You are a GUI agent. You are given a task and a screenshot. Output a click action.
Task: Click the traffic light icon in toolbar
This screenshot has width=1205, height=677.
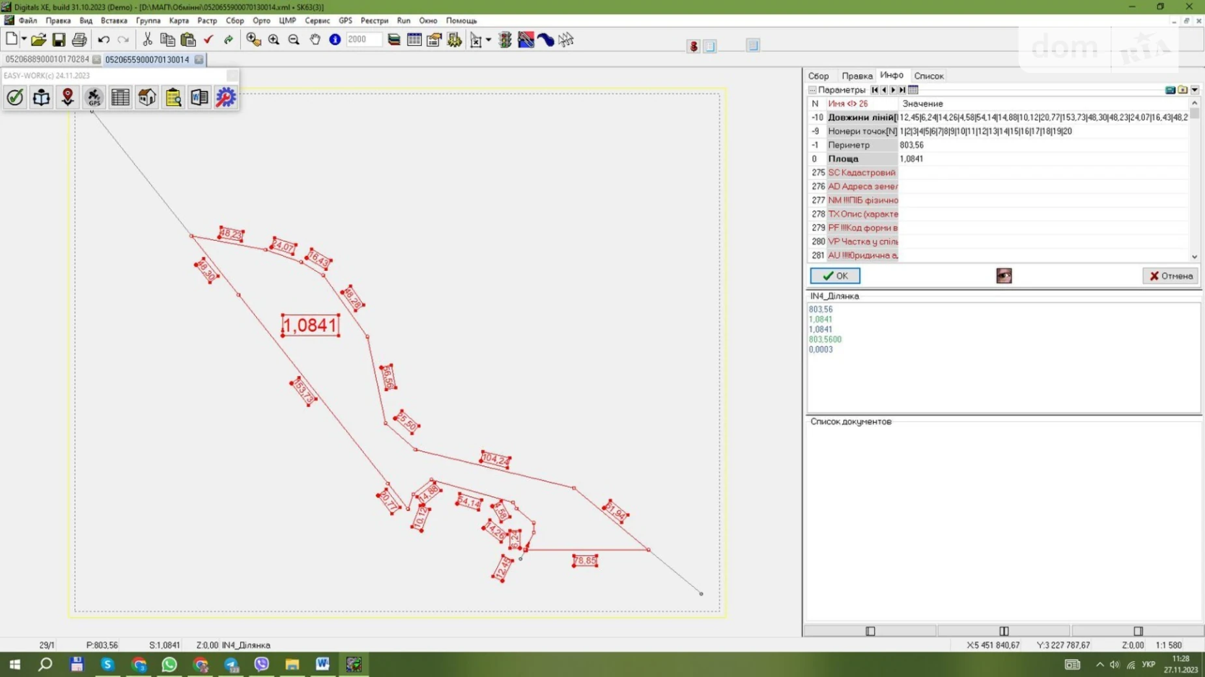click(x=505, y=40)
